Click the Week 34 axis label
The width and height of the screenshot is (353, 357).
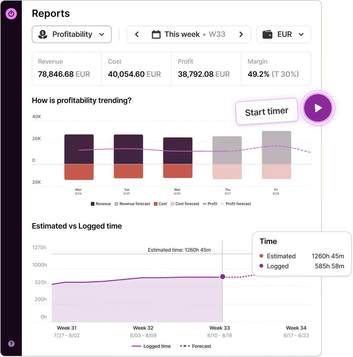[x=296, y=331]
